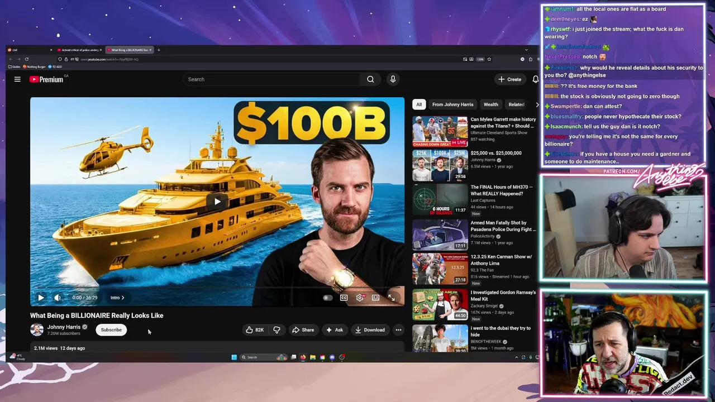
Task: Reload the page with refresh icon
Action: pyautogui.click(x=26, y=59)
